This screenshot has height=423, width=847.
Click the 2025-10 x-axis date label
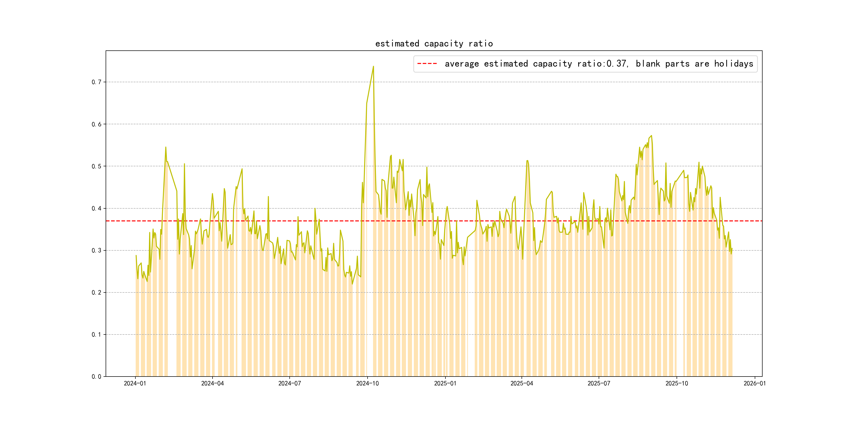tap(676, 383)
